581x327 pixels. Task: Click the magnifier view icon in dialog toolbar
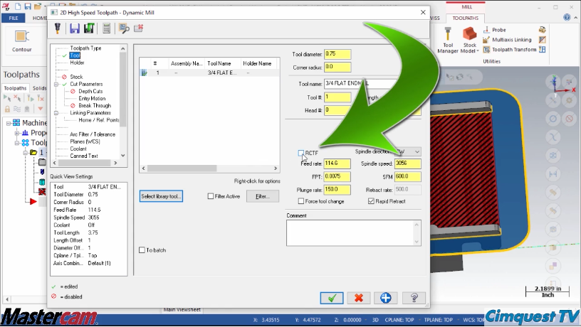124,28
